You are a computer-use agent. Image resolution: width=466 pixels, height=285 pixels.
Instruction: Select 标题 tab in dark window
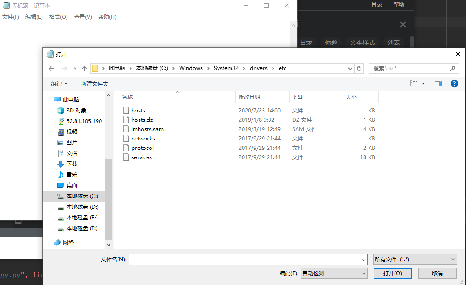pyautogui.click(x=331, y=42)
